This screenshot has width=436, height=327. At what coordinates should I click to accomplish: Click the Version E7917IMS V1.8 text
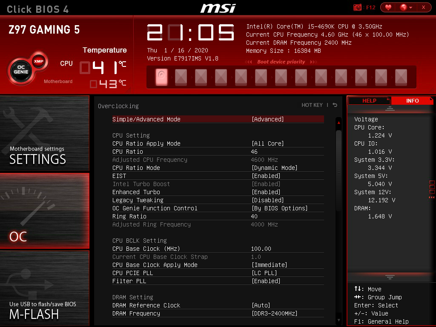click(x=182, y=58)
